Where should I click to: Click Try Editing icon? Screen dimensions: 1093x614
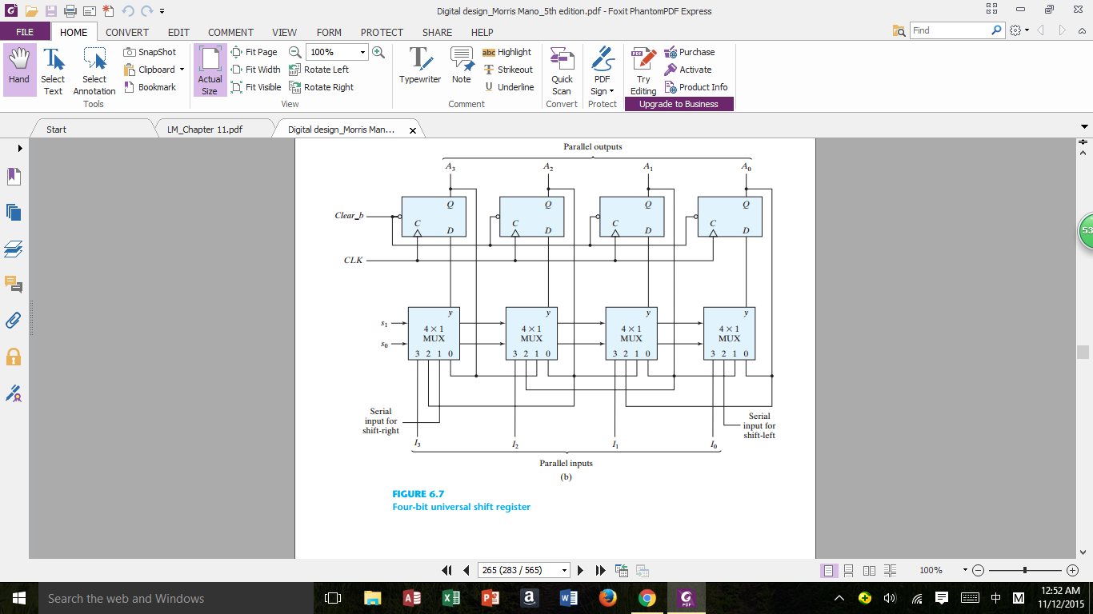[643, 70]
